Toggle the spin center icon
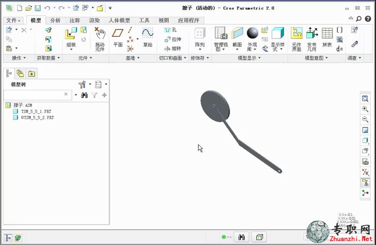 tap(365, 193)
